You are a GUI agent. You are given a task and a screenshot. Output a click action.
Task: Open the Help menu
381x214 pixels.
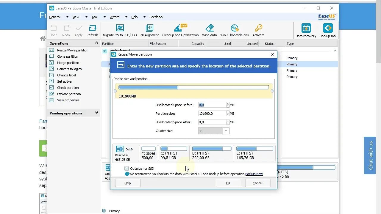tap(135, 17)
